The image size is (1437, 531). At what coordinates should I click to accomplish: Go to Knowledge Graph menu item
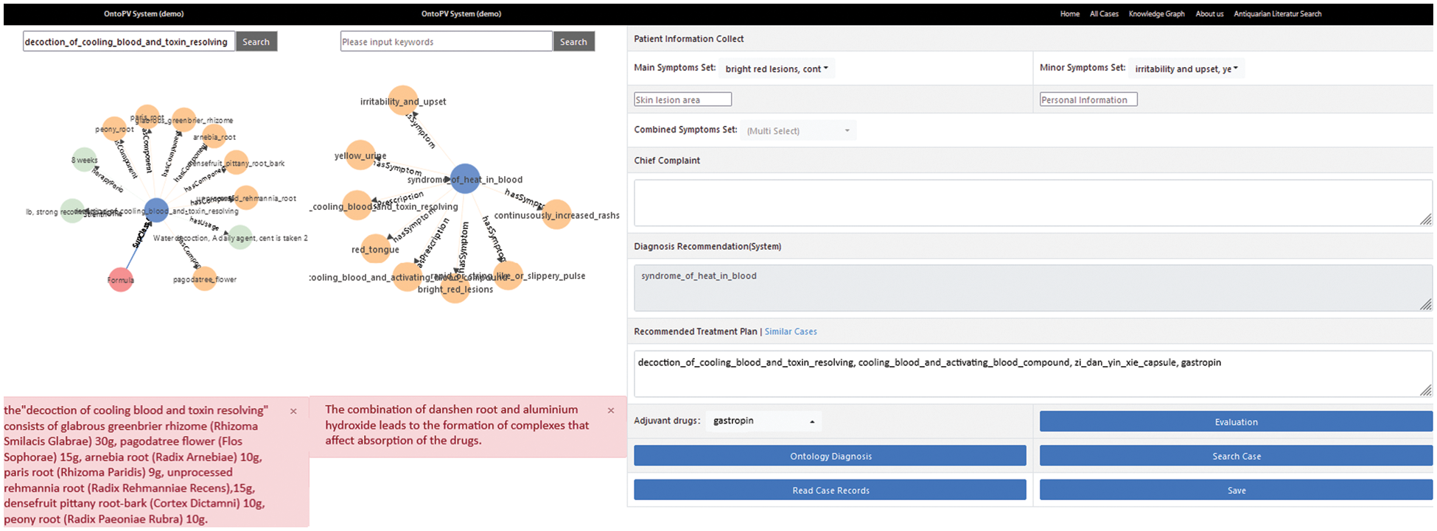1156,14
